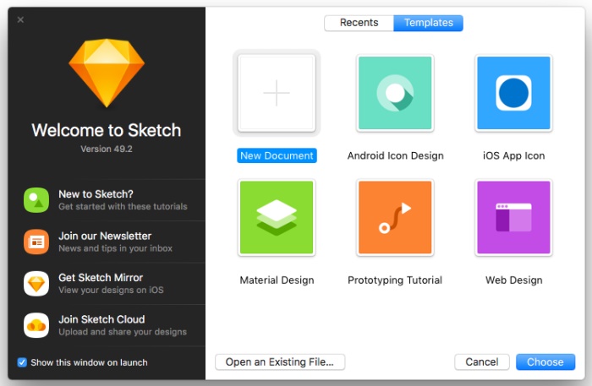Select the blank New Document thumbnail

point(277,93)
